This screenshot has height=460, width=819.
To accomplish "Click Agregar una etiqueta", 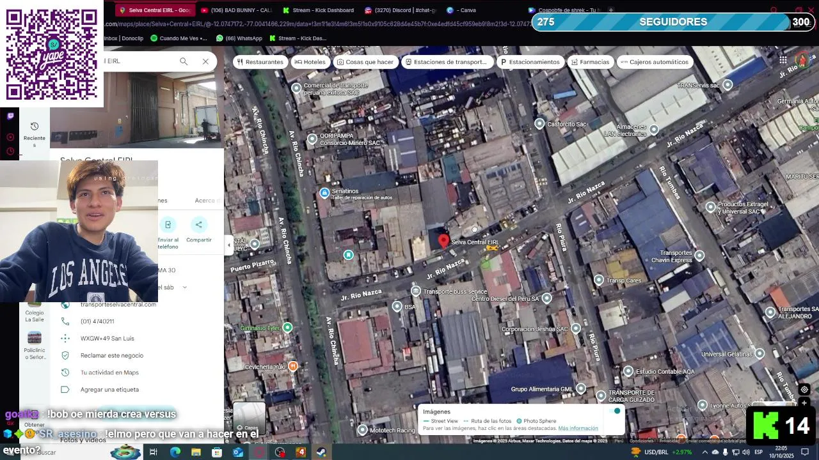I will [x=109, y=390].
